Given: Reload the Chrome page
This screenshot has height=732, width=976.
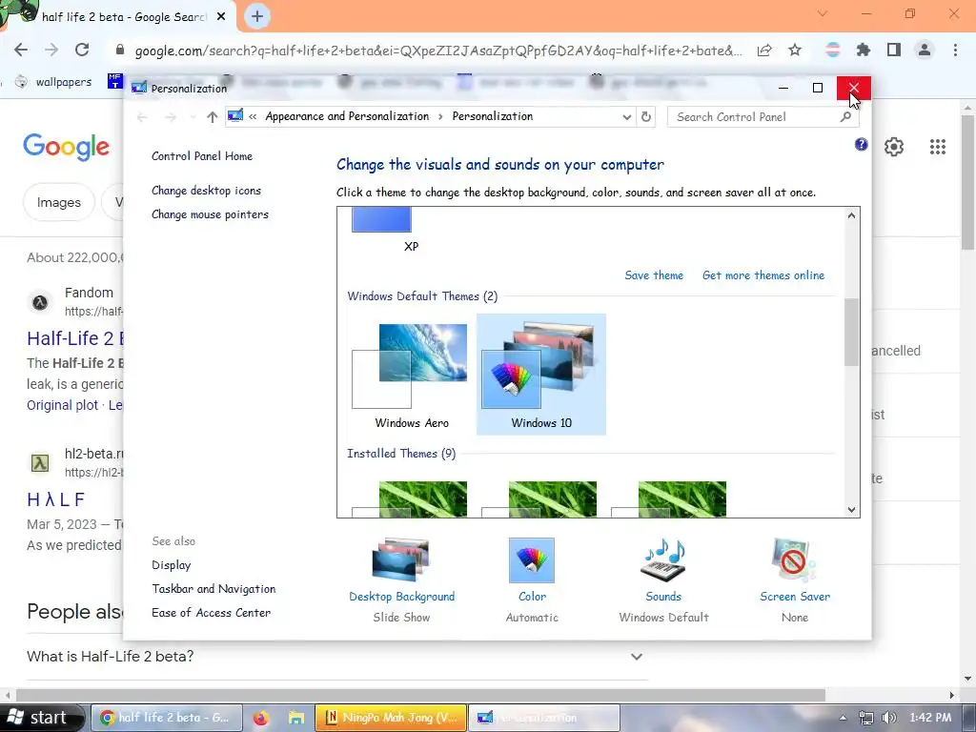Looking at the screenshot, I should click(x=82, y=50).
